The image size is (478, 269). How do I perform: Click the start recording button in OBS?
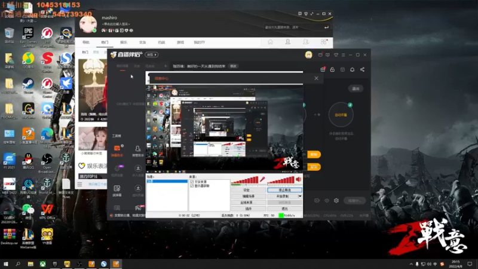(283, 196)
